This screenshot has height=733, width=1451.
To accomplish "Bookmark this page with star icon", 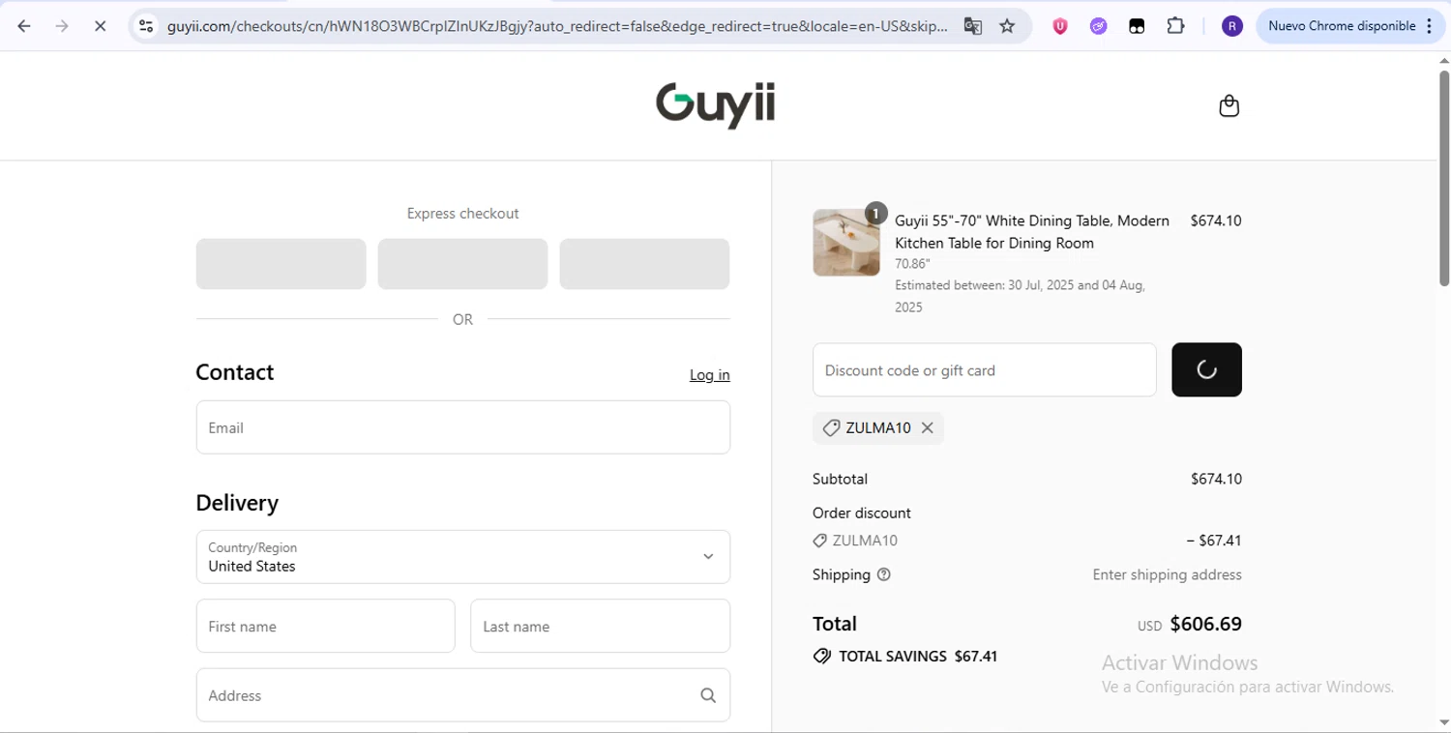I will 1007,26.
